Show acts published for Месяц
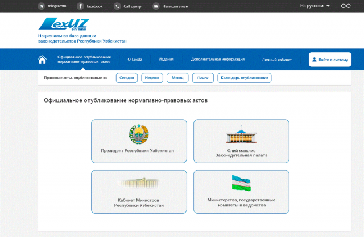This screenshot has width=364, height=237. click(177, 78)
